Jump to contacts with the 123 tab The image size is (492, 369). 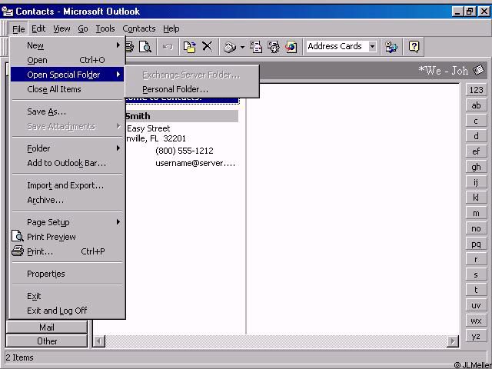[476, 90]
